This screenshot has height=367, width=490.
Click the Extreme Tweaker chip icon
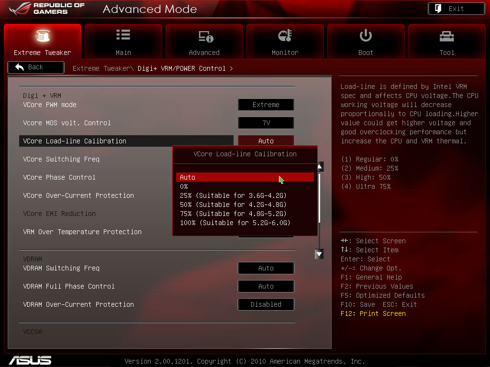click(x=43, y=36)
